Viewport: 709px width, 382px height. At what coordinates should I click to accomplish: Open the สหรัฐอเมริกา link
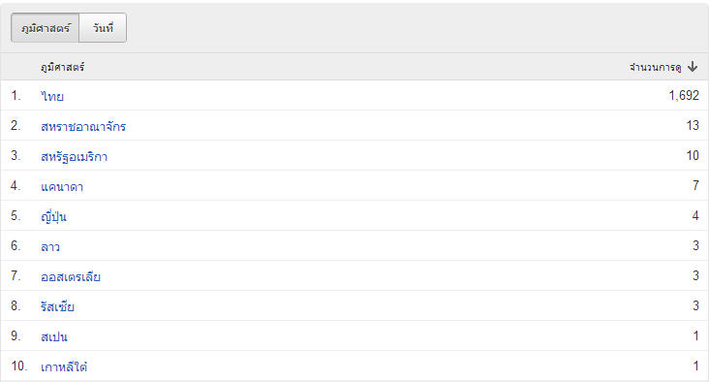coord(75,157)
